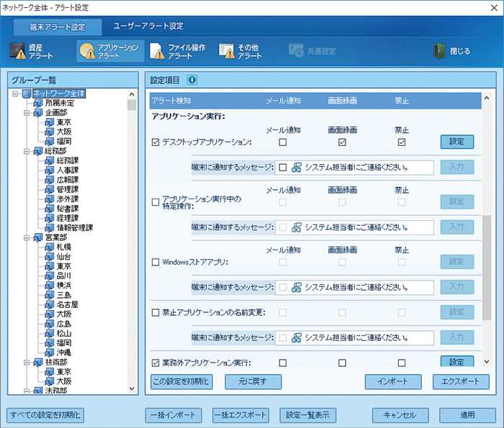This screenshot has width=504, height=428.
Task: Click up arrow of settings panel scrollbar
Action: 487,98
